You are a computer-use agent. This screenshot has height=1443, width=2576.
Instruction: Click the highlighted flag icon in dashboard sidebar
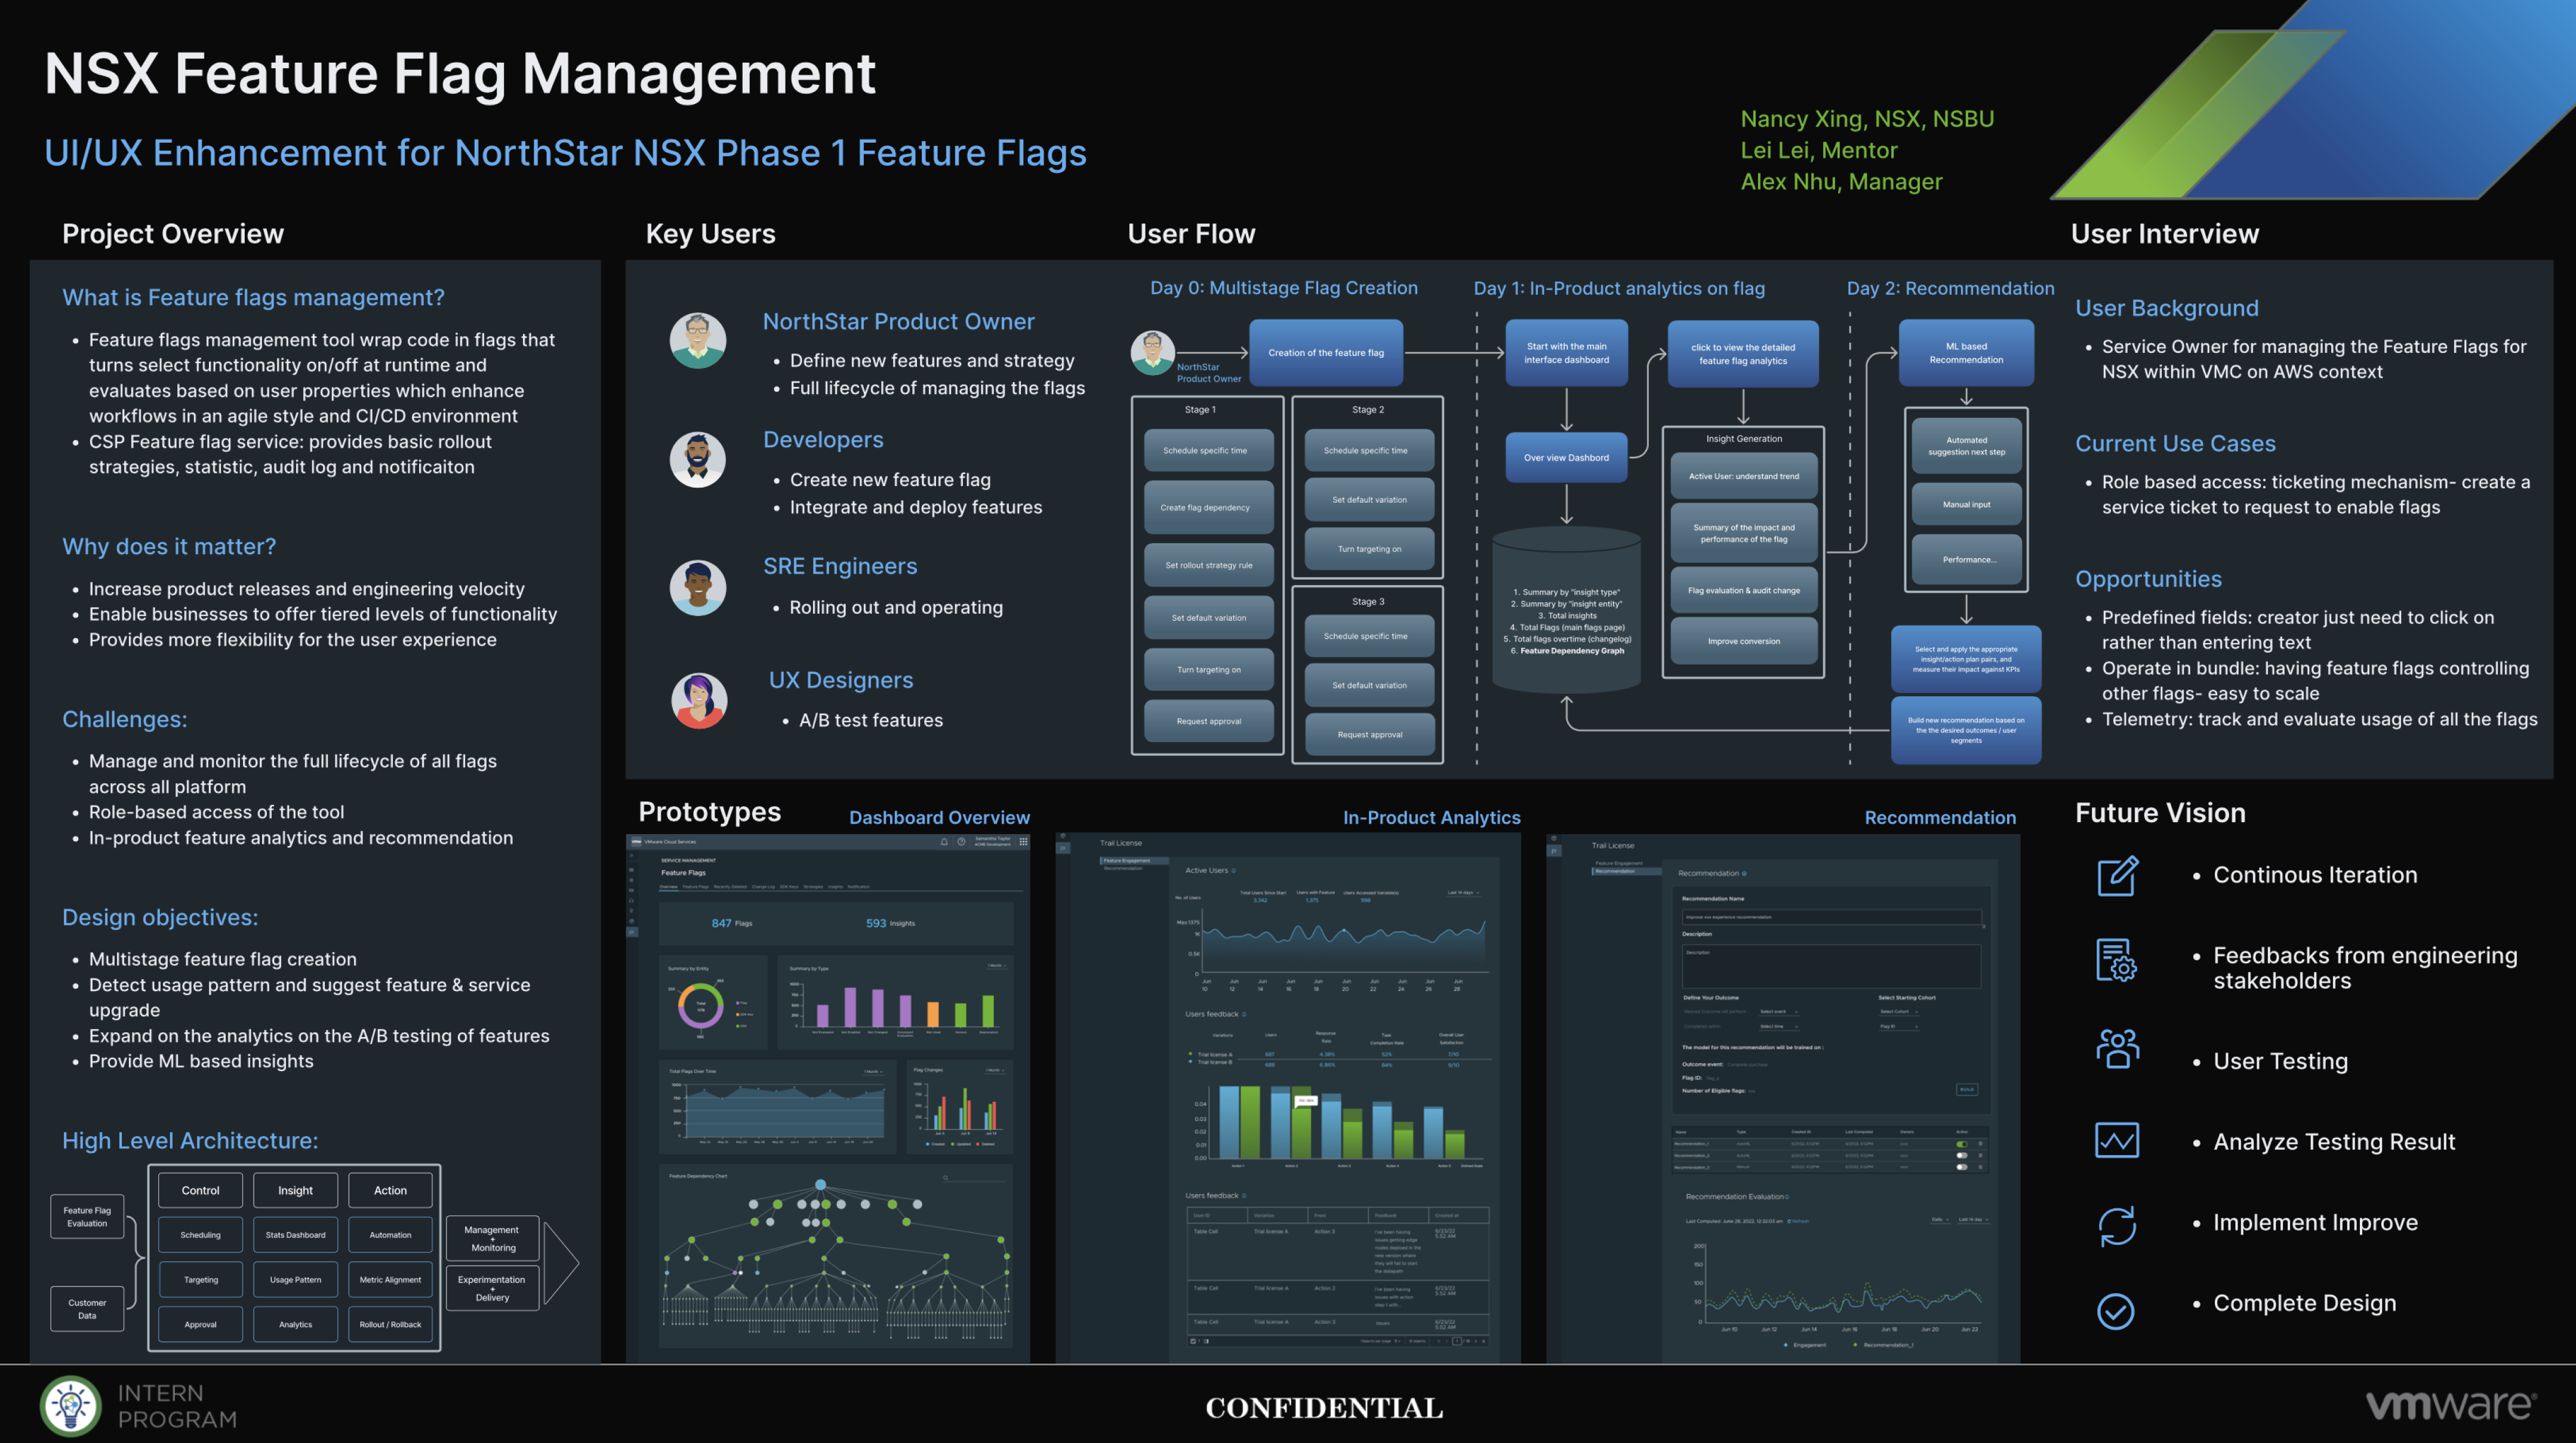point(632,932)
